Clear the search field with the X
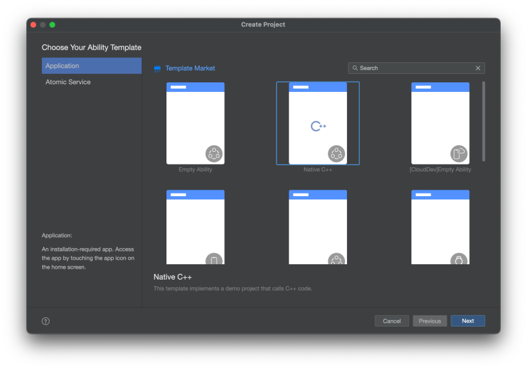The height and width of the screenshot is (369, 527). pos(478,68)
